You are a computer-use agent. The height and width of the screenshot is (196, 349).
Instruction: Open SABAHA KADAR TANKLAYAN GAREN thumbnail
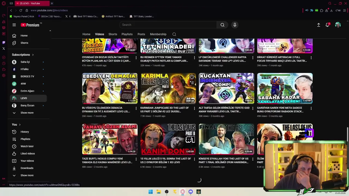click(285, 88)
